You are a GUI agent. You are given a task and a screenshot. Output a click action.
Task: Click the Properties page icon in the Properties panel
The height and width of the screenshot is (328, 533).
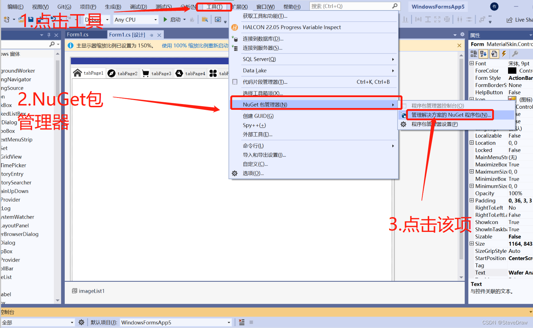[494, 54]
